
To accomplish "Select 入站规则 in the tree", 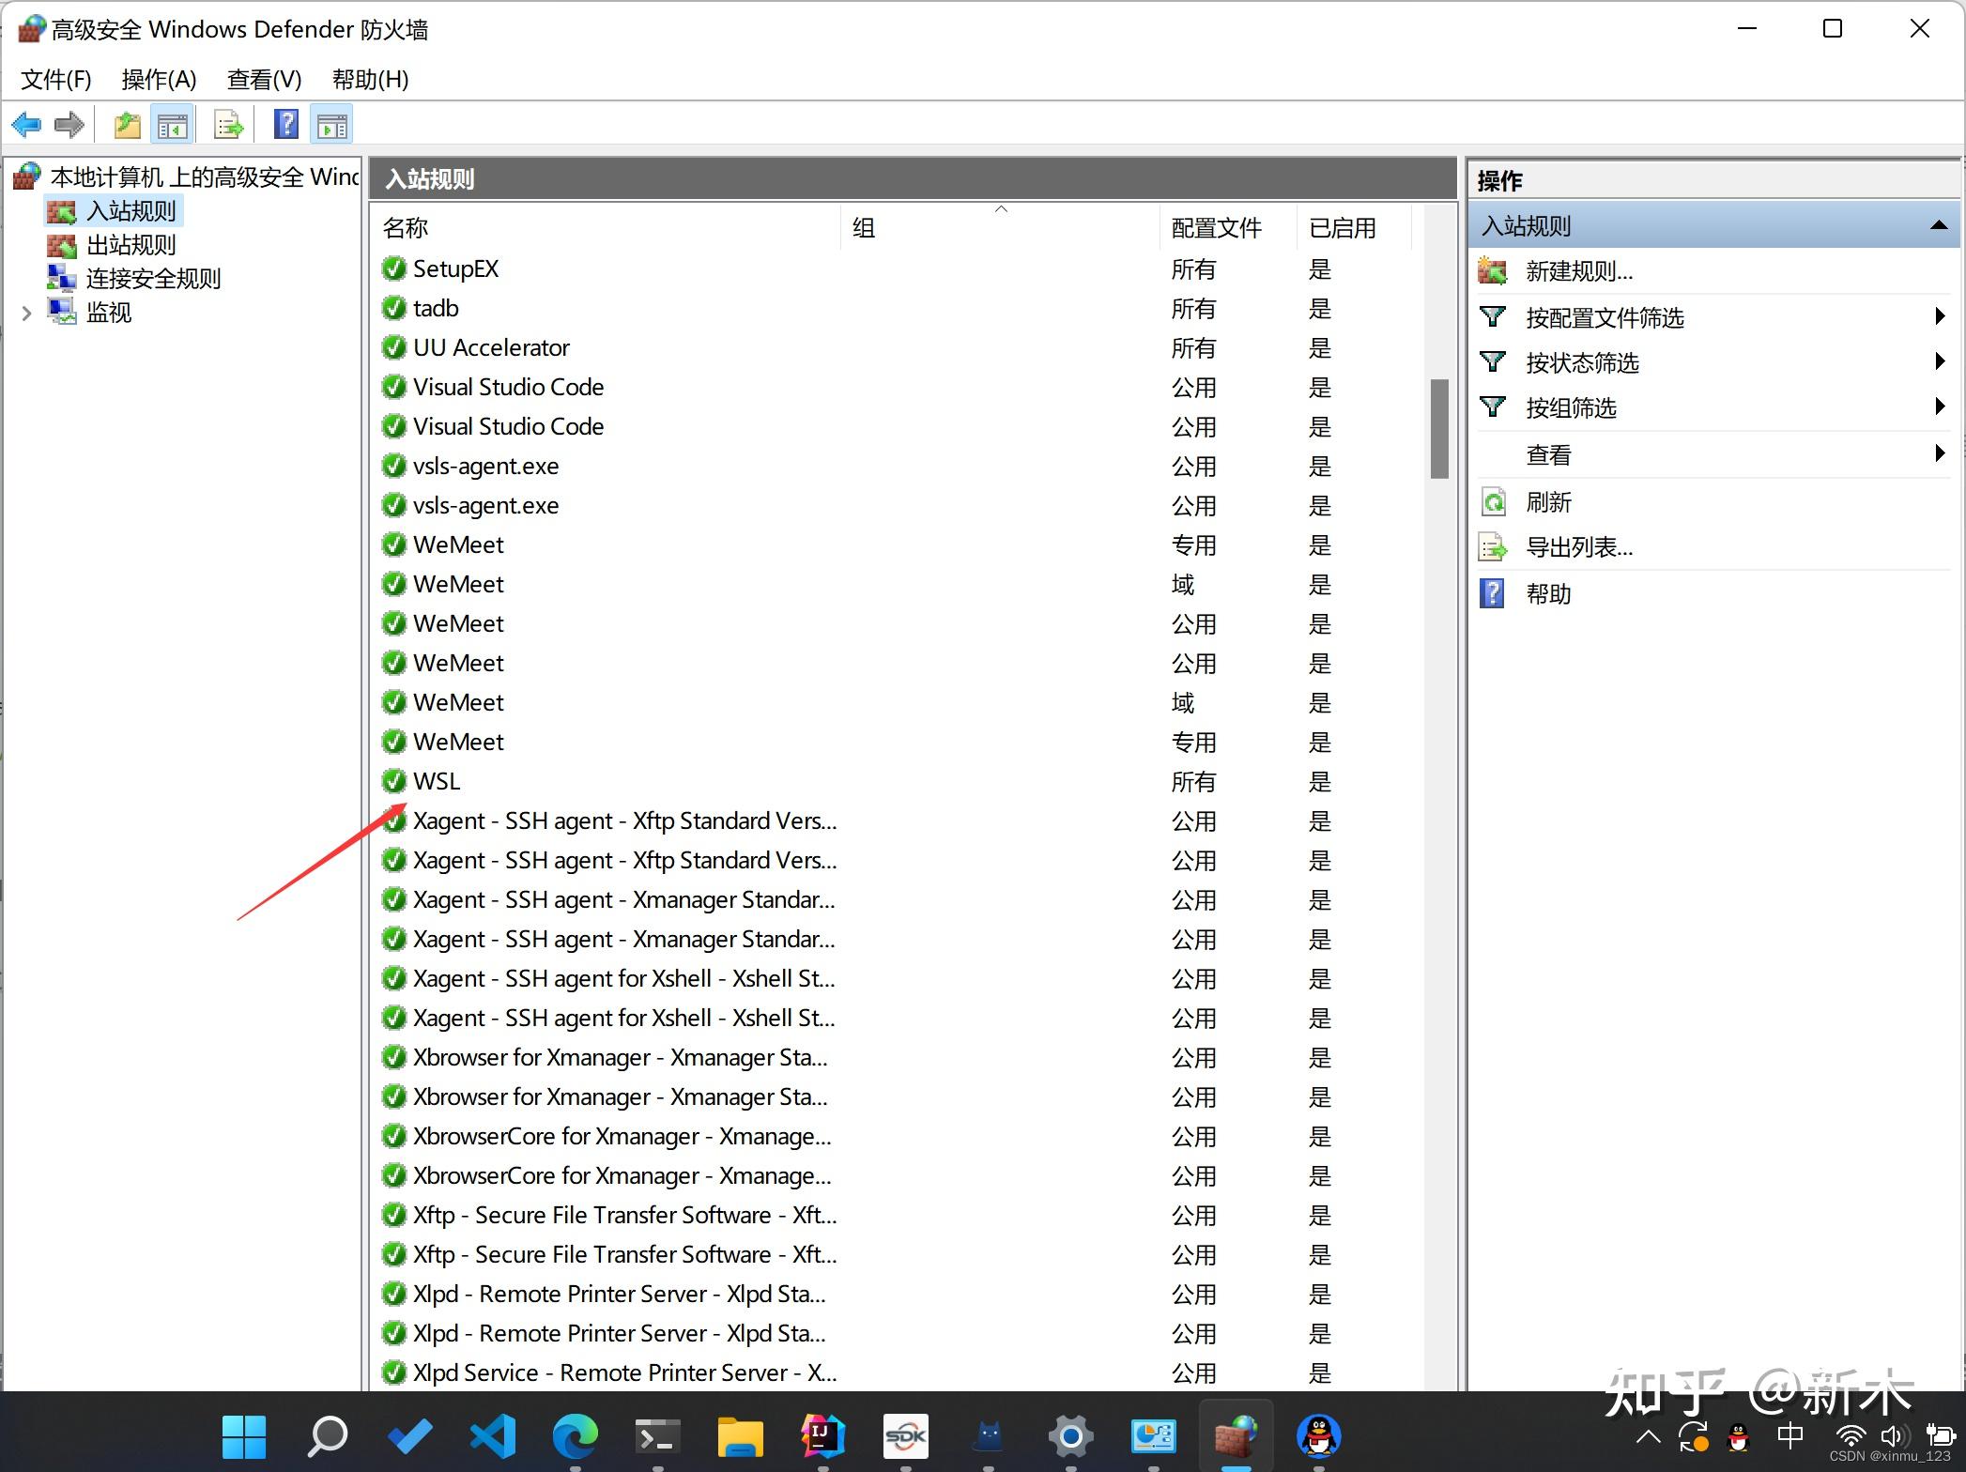I will (x=131, y=211).
